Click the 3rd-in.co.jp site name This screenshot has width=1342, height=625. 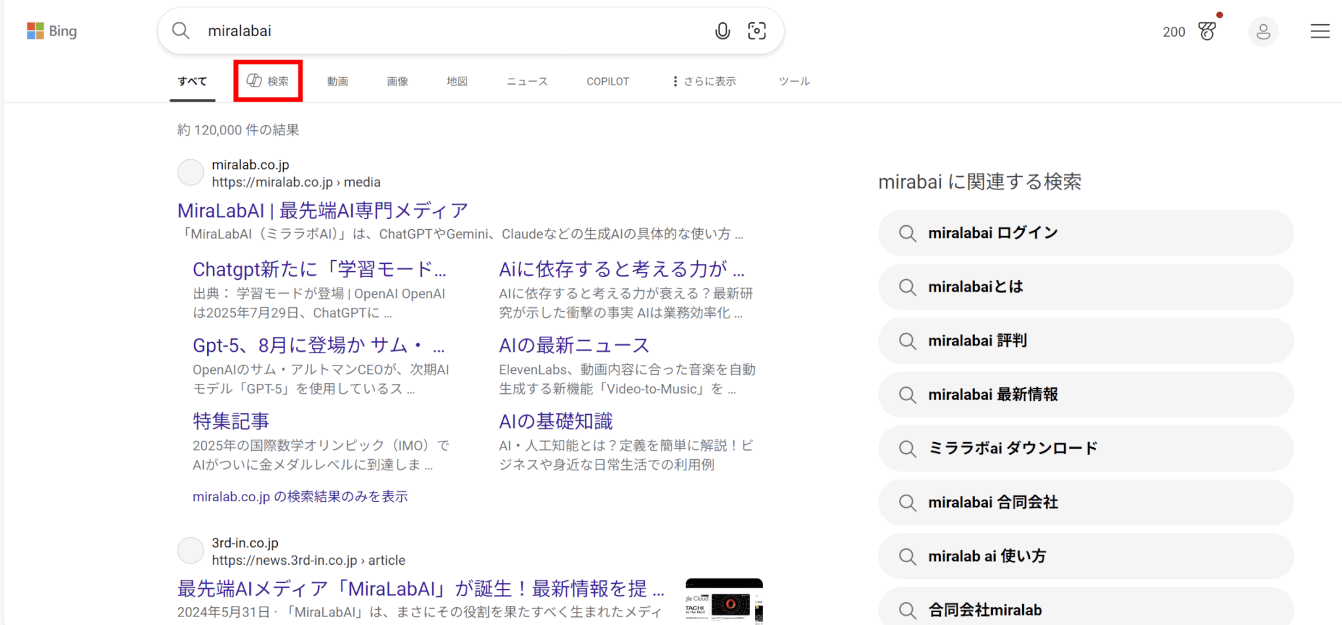(x=245, y=543)
